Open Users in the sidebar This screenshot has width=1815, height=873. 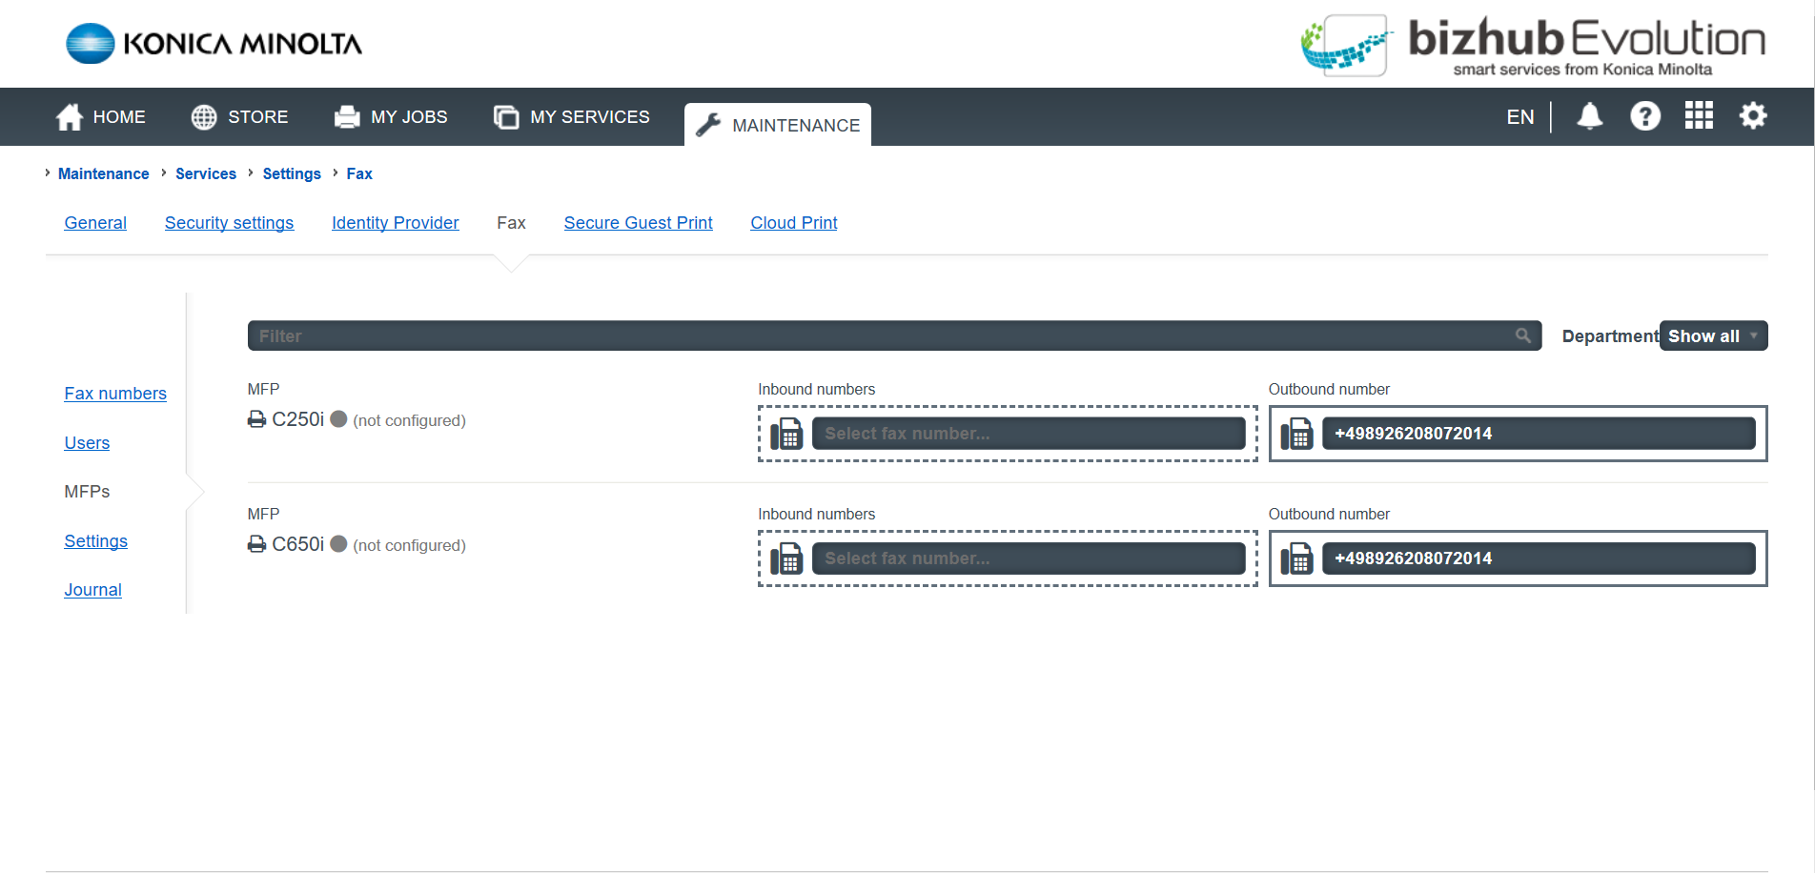click(87, 443)
